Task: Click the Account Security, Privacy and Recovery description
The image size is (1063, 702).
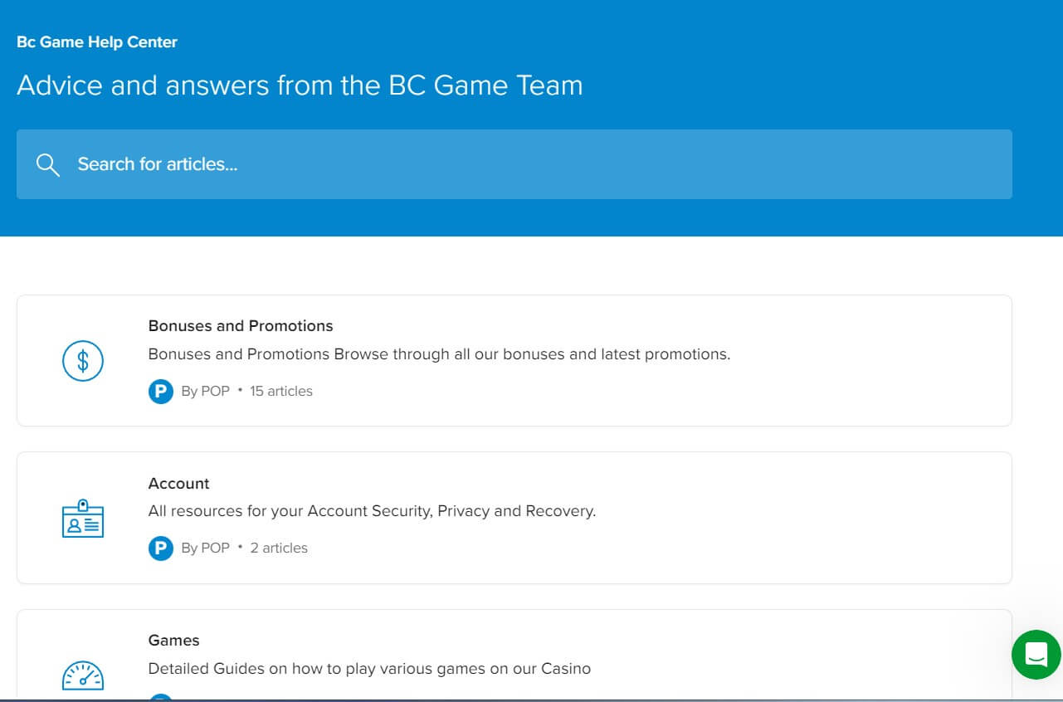Action: point(373,511)
